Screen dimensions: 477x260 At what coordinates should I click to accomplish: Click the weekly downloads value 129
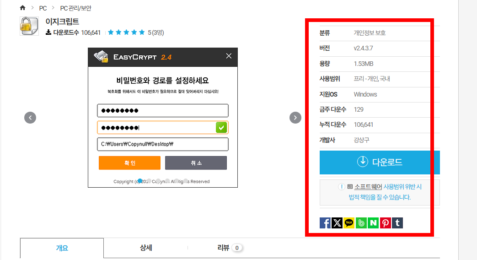click(x=359, y=109)
